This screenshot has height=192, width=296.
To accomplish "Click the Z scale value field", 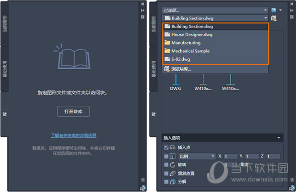I will [x=273, y=156].
